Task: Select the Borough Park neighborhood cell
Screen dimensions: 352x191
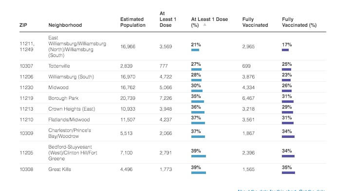Action: coord(63,98)
